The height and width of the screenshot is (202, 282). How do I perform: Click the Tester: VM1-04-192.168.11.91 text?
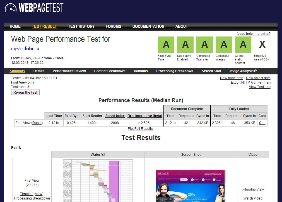pyautogui.click(x=34, y=78)
